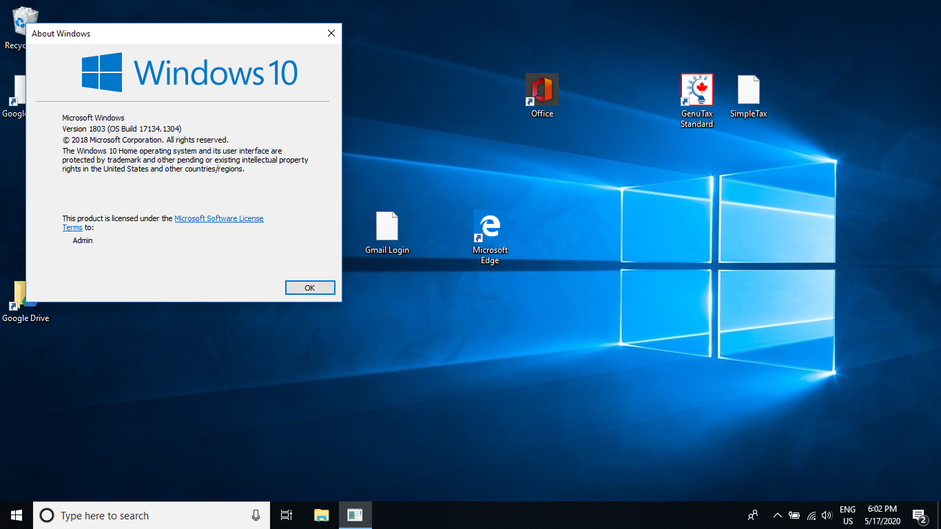Image resolution: width=941 pixels, height=529 pixels.
Task: Open the battery status tray icon
Action: [794, 515]
